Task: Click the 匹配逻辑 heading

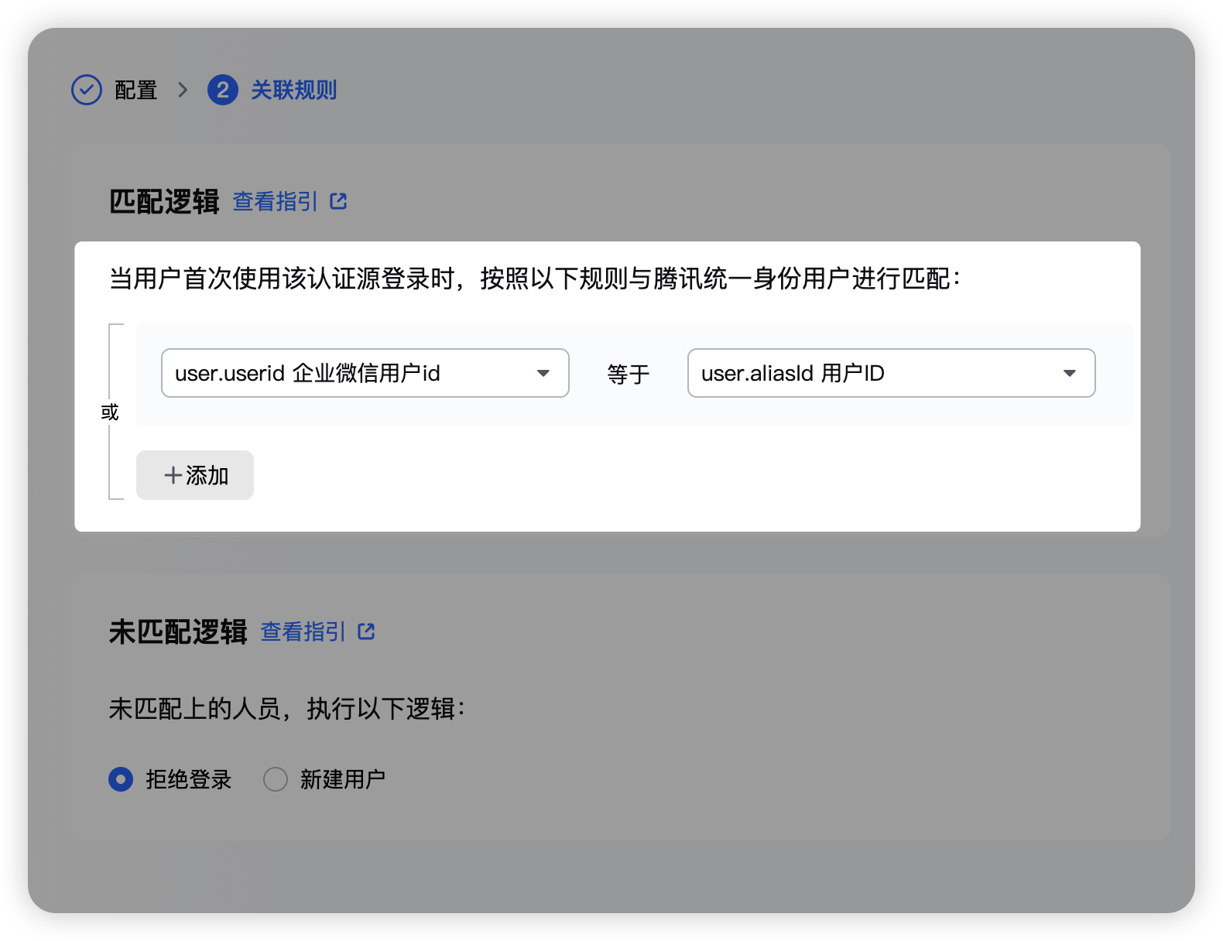Action: [164, 202]
